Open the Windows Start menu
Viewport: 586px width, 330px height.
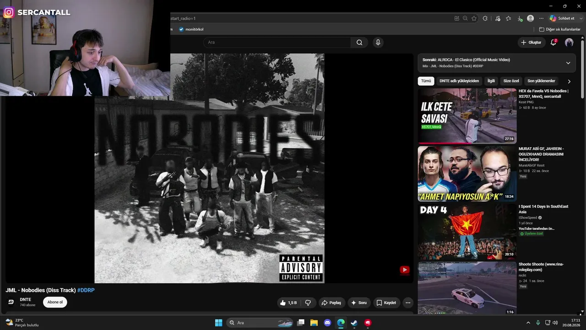[218, 323]
